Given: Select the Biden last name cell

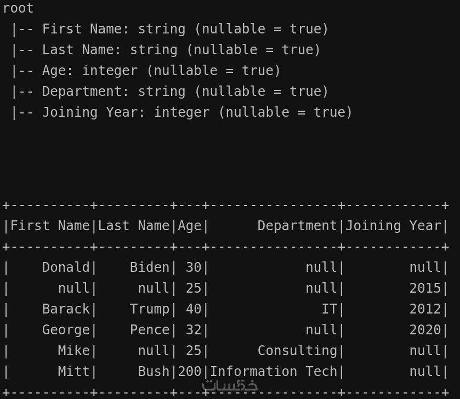Looking at the screenshot, I should 150,267.
